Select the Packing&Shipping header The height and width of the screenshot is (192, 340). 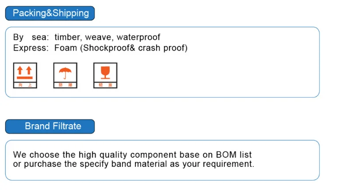(x=50, y=13)
